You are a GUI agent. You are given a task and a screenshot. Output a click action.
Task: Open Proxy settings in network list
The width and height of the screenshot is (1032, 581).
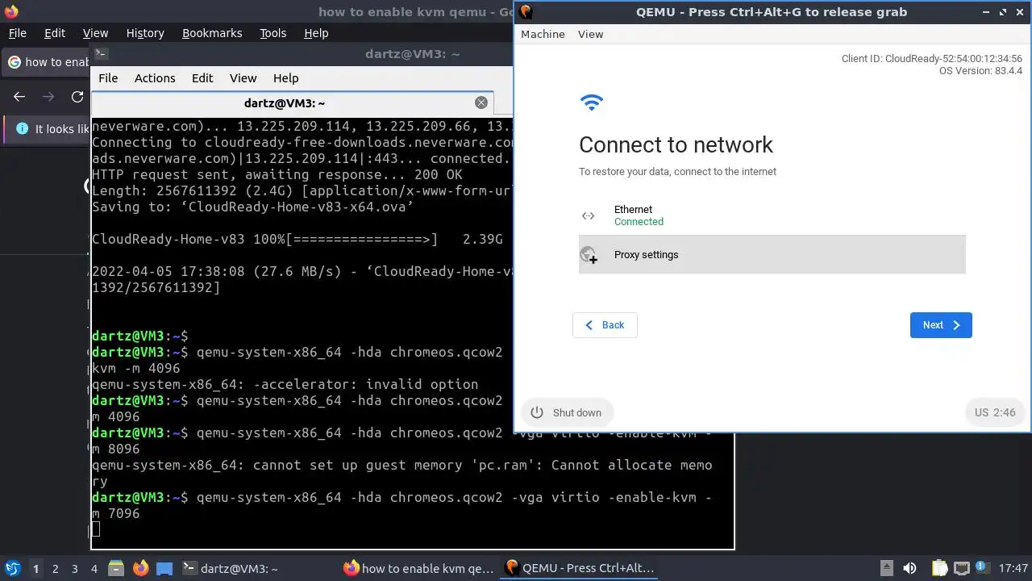[x=772, y=255]
